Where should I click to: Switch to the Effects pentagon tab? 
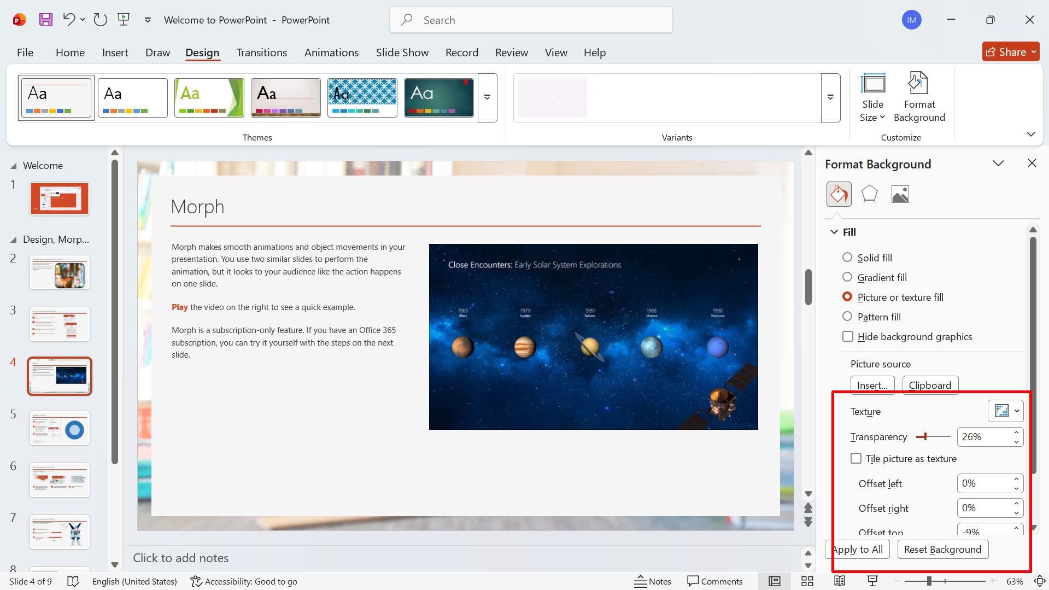click(869, 194)
